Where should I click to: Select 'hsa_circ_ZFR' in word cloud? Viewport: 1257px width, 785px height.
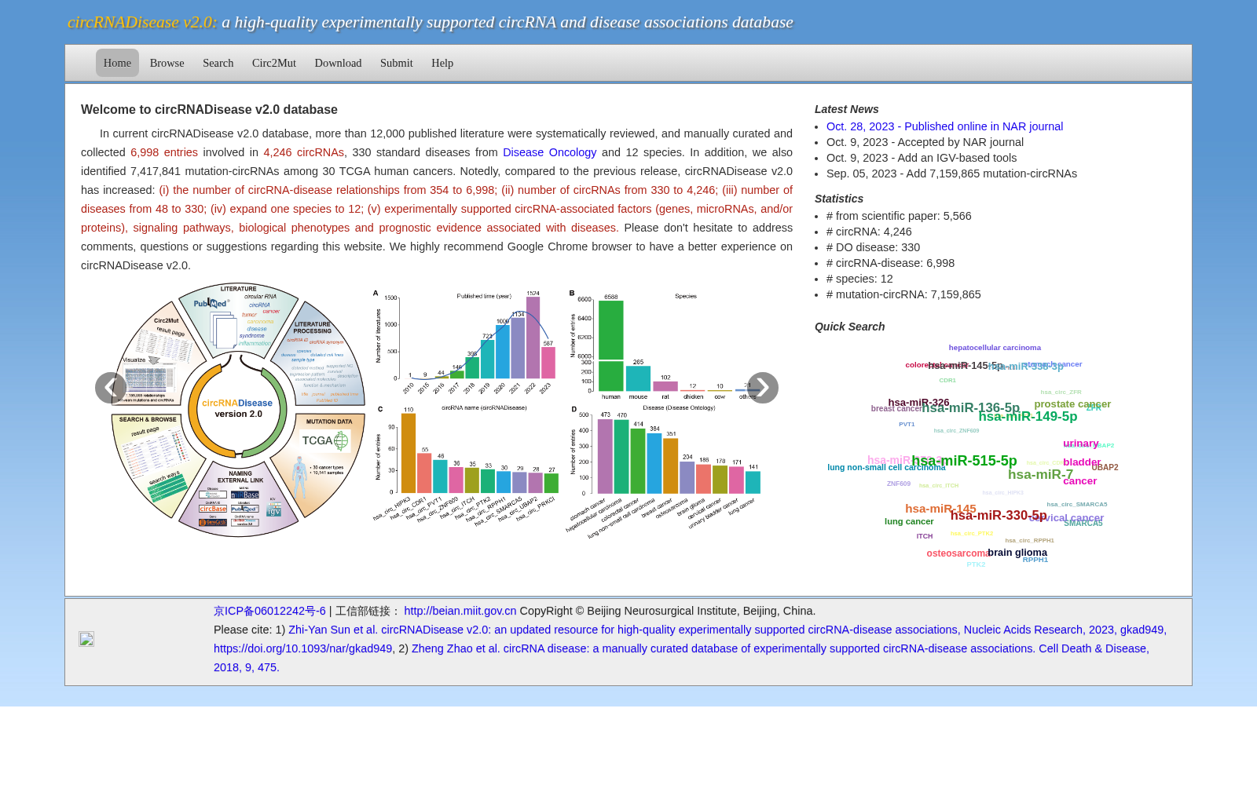(x=1061, y=392)
